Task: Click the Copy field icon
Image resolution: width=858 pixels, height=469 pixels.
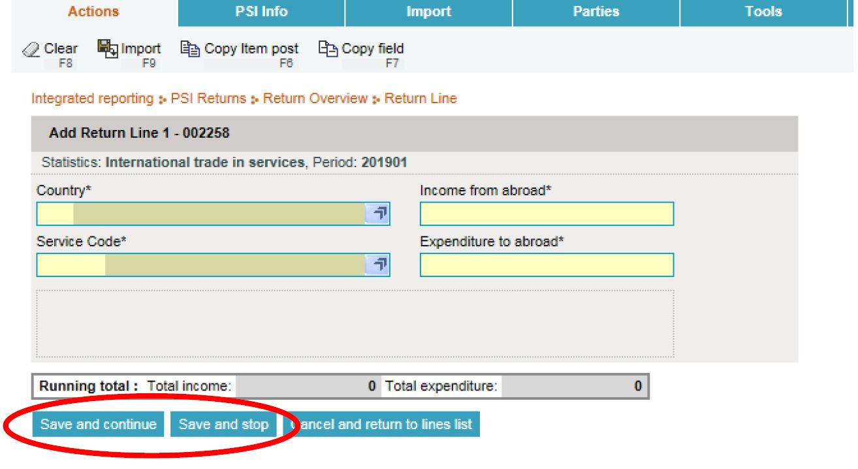Action: (x=327, y=49)
